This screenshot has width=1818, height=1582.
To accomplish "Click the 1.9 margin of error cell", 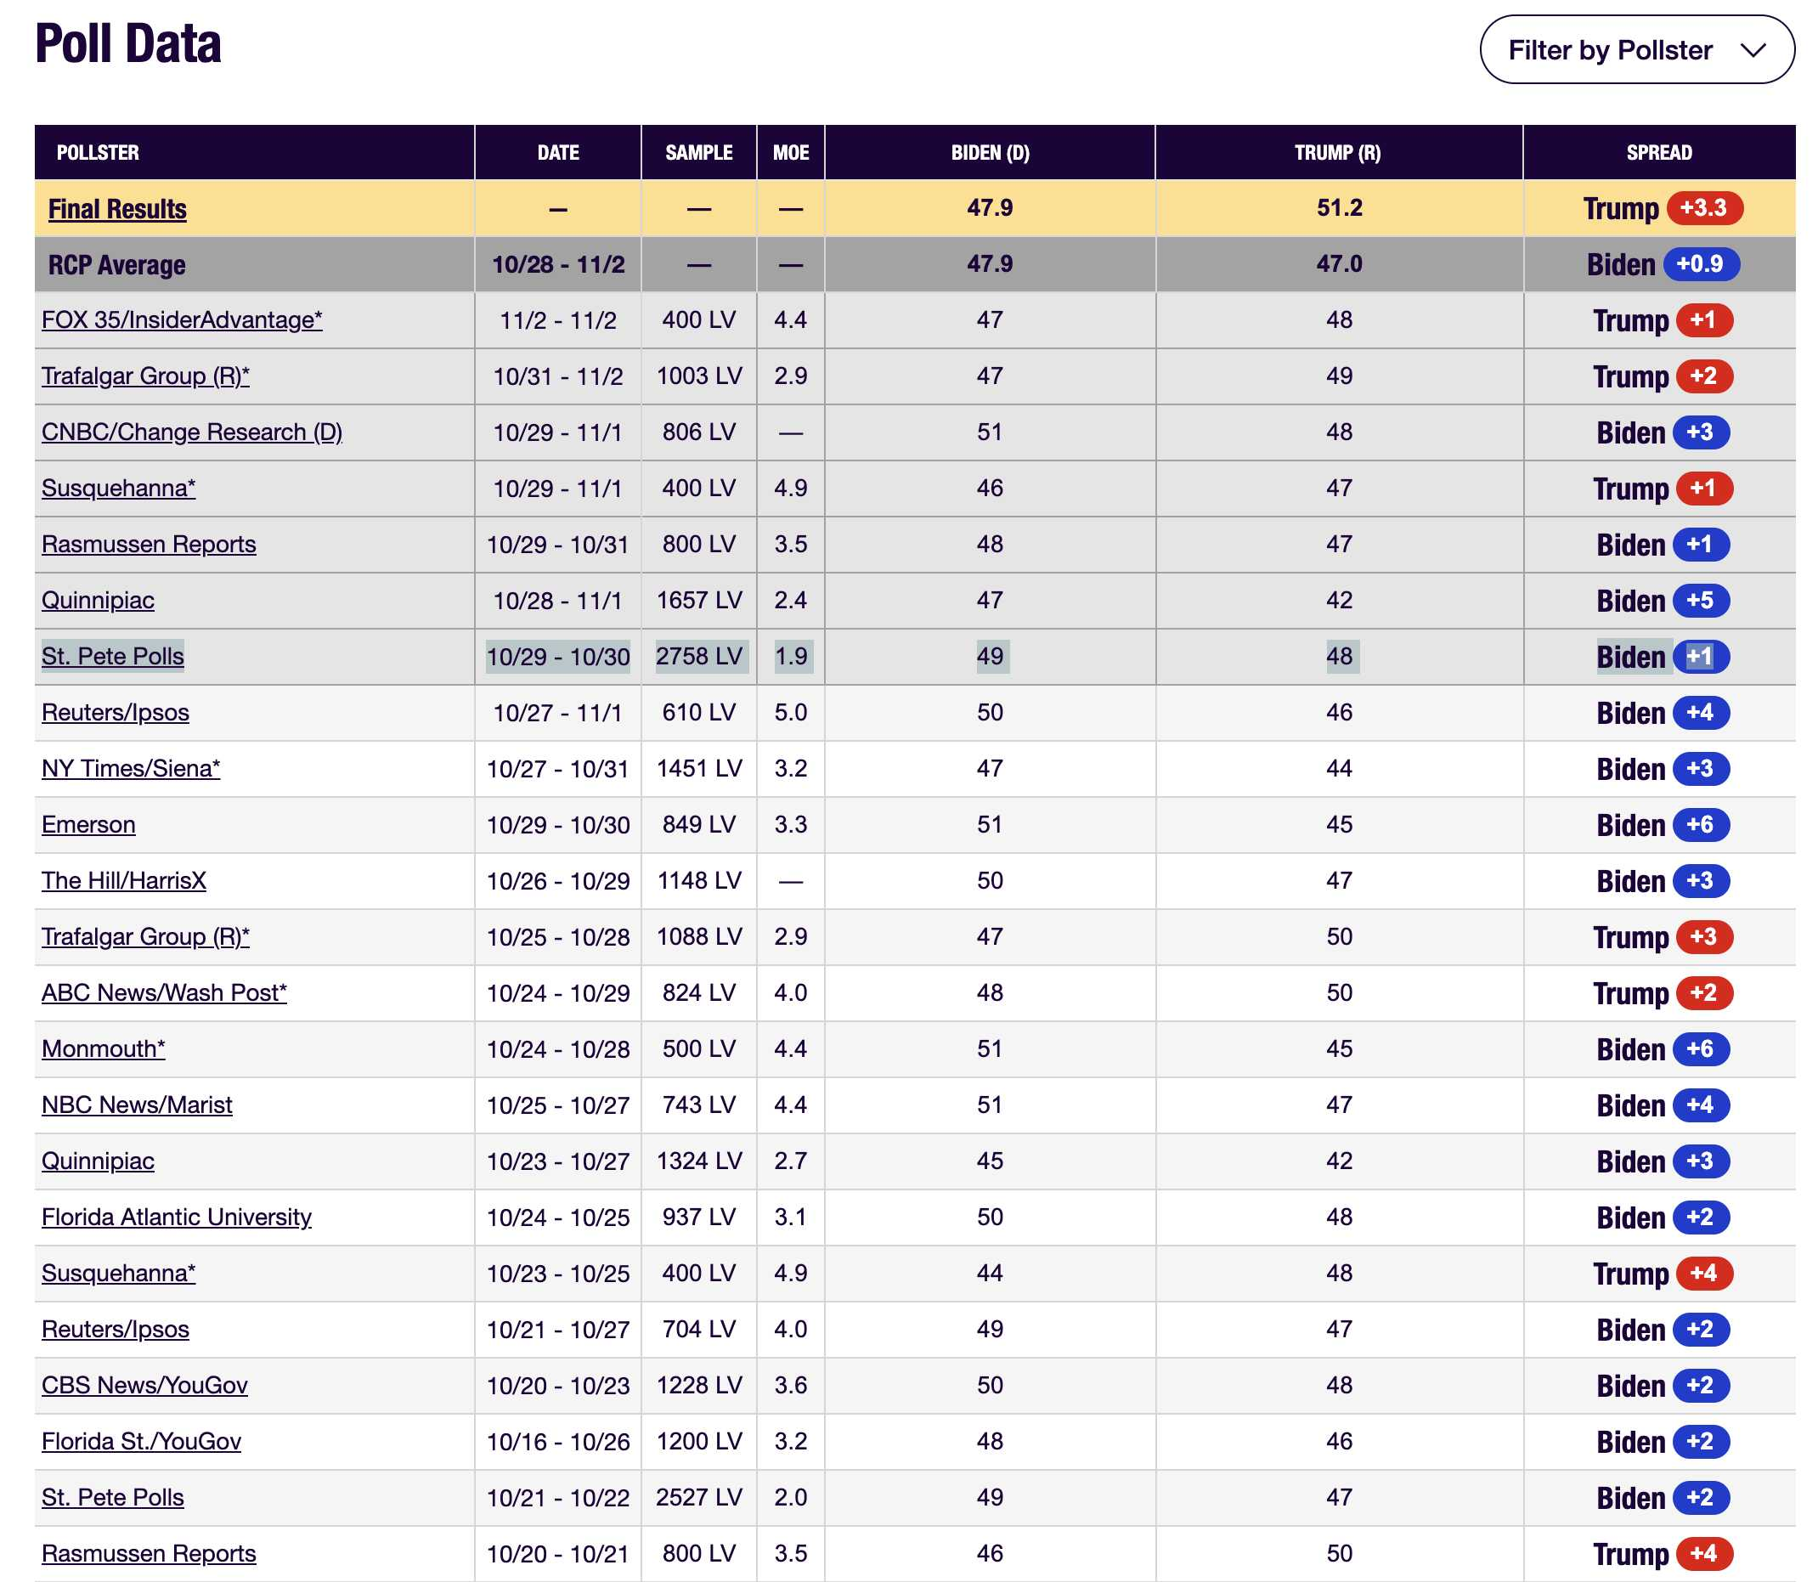I will [x=791, y=656].
